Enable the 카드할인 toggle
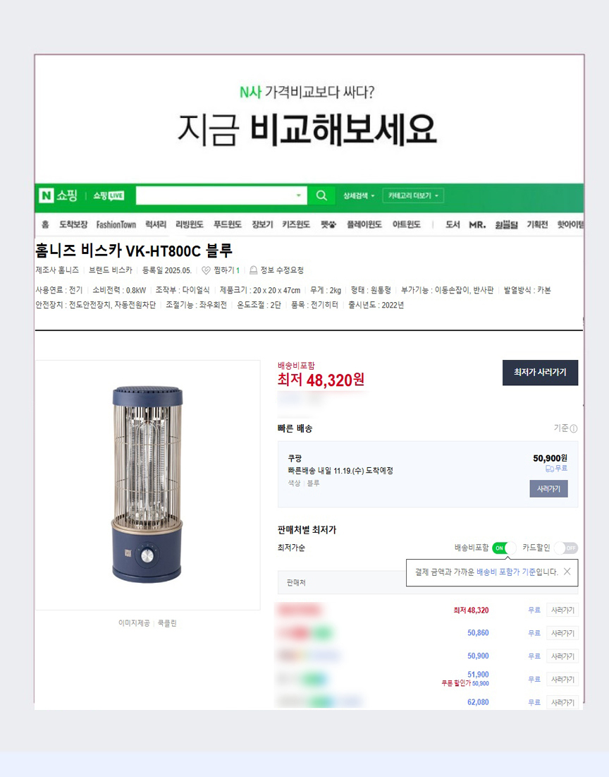The height and width of the screenshot is (777, 609). click(x=566, y=548)
